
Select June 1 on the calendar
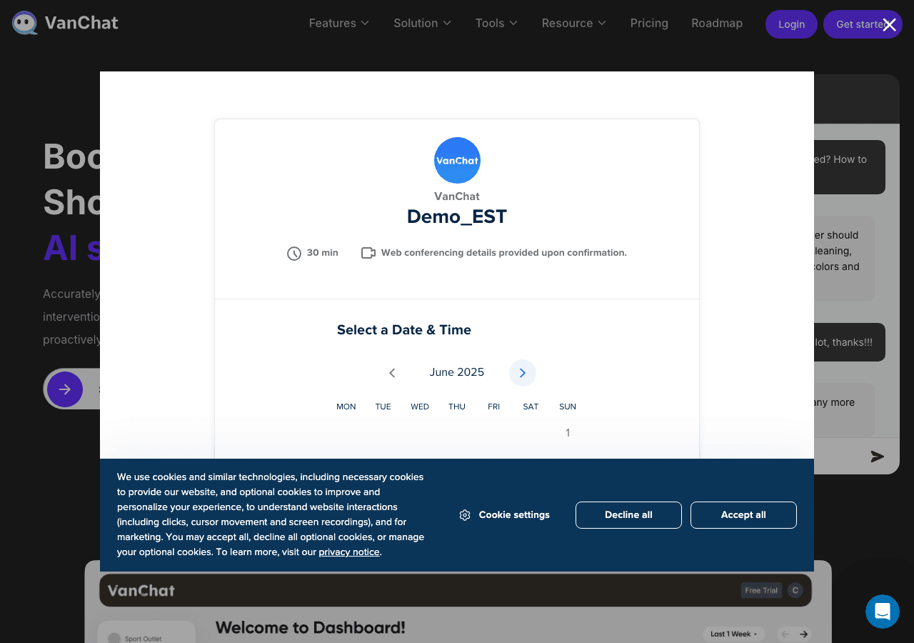coord(568,433)
